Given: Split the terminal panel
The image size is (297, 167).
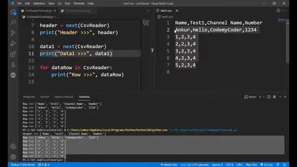Looking at the screenshot, I should point(269,97).
